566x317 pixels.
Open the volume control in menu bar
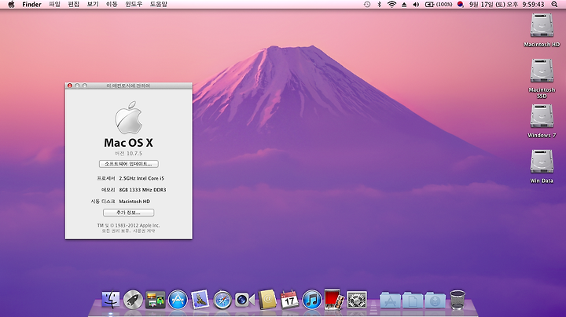[x=416, y=5]
